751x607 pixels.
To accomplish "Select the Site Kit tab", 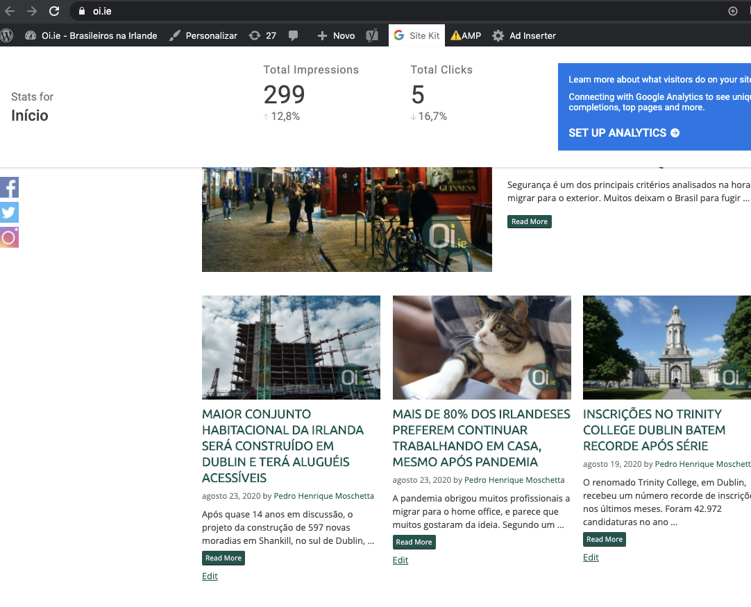I will (x=416, y=35).
